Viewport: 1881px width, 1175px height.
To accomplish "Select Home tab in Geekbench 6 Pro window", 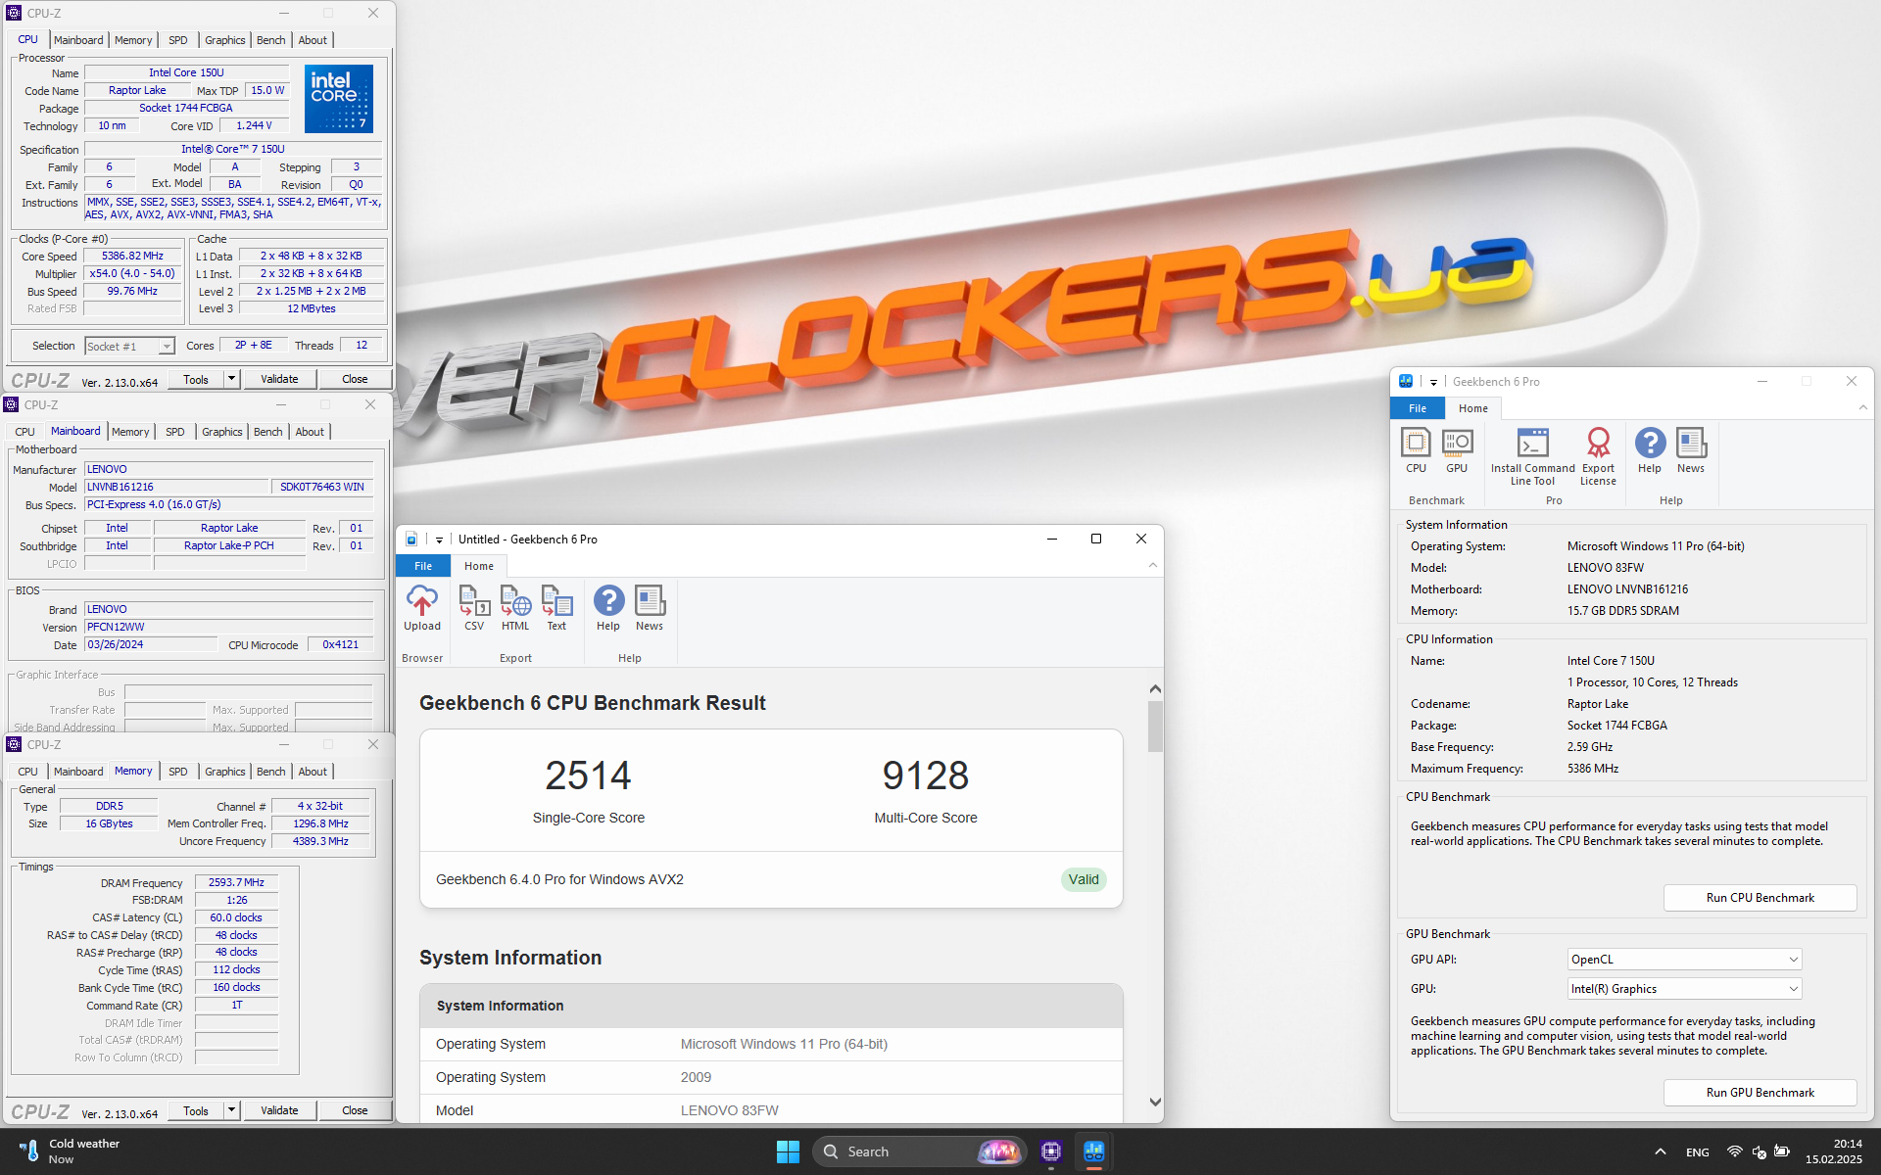I will tap(1473, 408).
